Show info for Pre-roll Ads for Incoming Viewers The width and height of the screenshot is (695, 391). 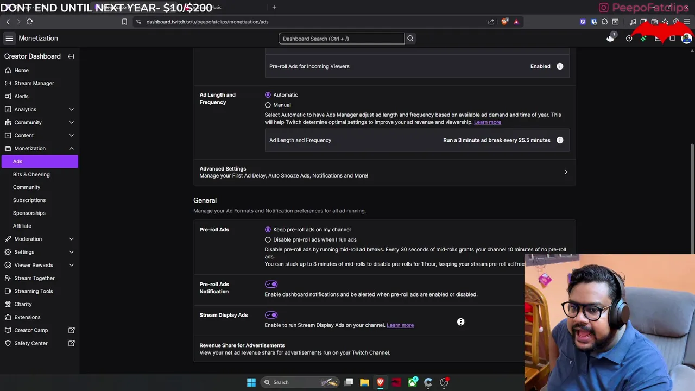(560, 66)
